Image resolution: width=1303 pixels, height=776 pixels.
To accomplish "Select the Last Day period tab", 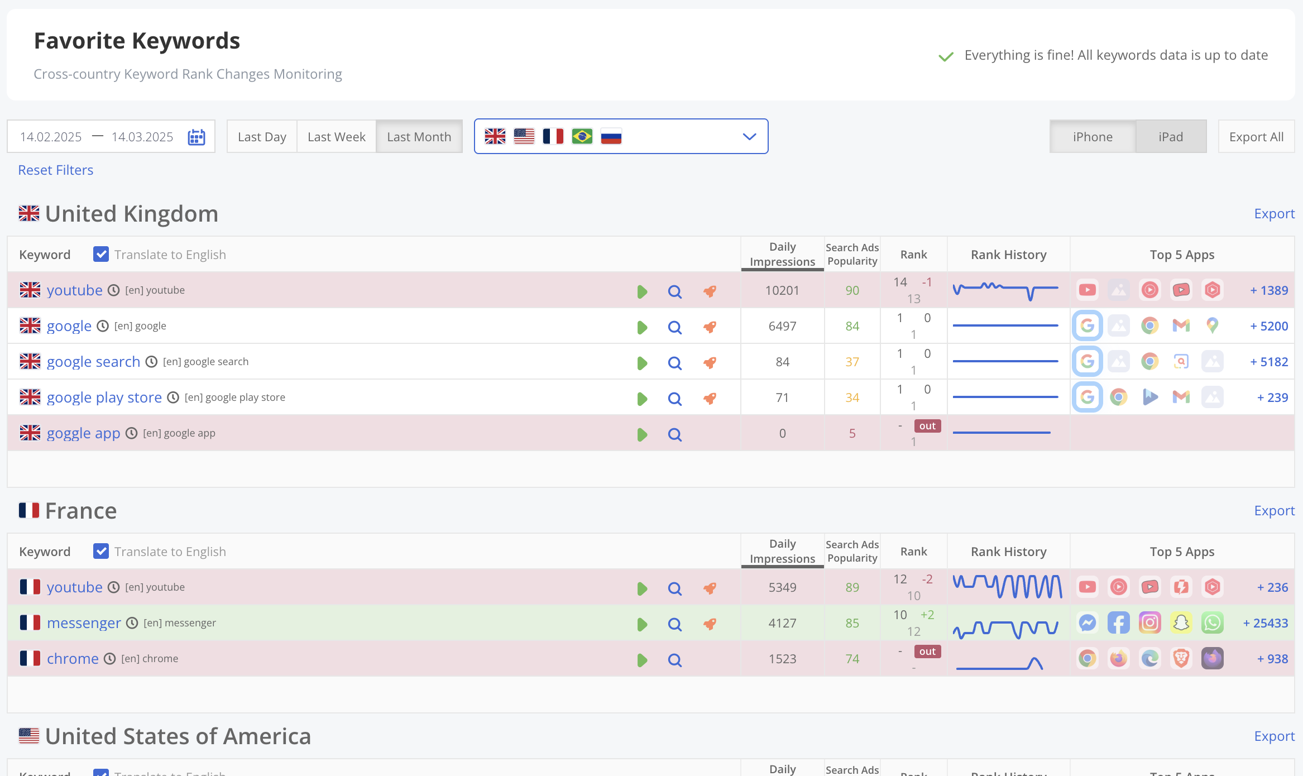I will (262, 137).
